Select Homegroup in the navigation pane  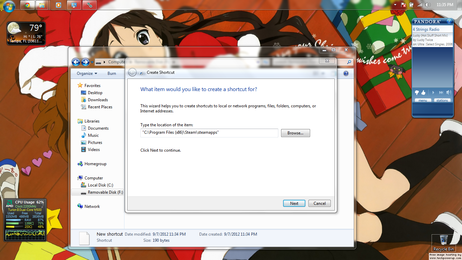click(95, 164)
